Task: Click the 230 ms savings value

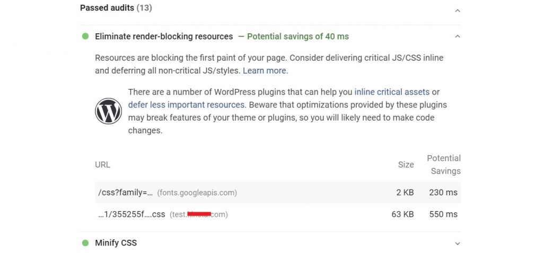Action: pyautogui.click(x=443, y=193)
